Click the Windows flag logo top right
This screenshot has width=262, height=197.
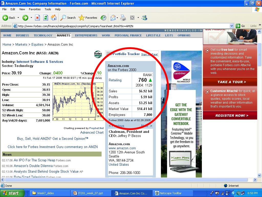click(x=257, y=9)
